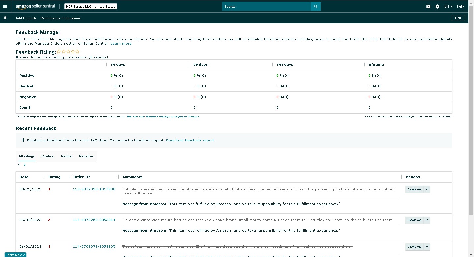Click the Actions column header
The height and width of the screenshot is (257, 474).
(413, 177)
